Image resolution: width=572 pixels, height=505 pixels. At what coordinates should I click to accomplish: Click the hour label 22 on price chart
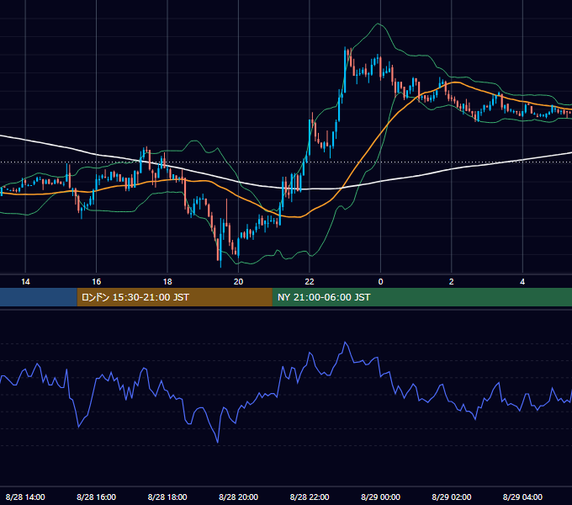click(x=310, y=282)
